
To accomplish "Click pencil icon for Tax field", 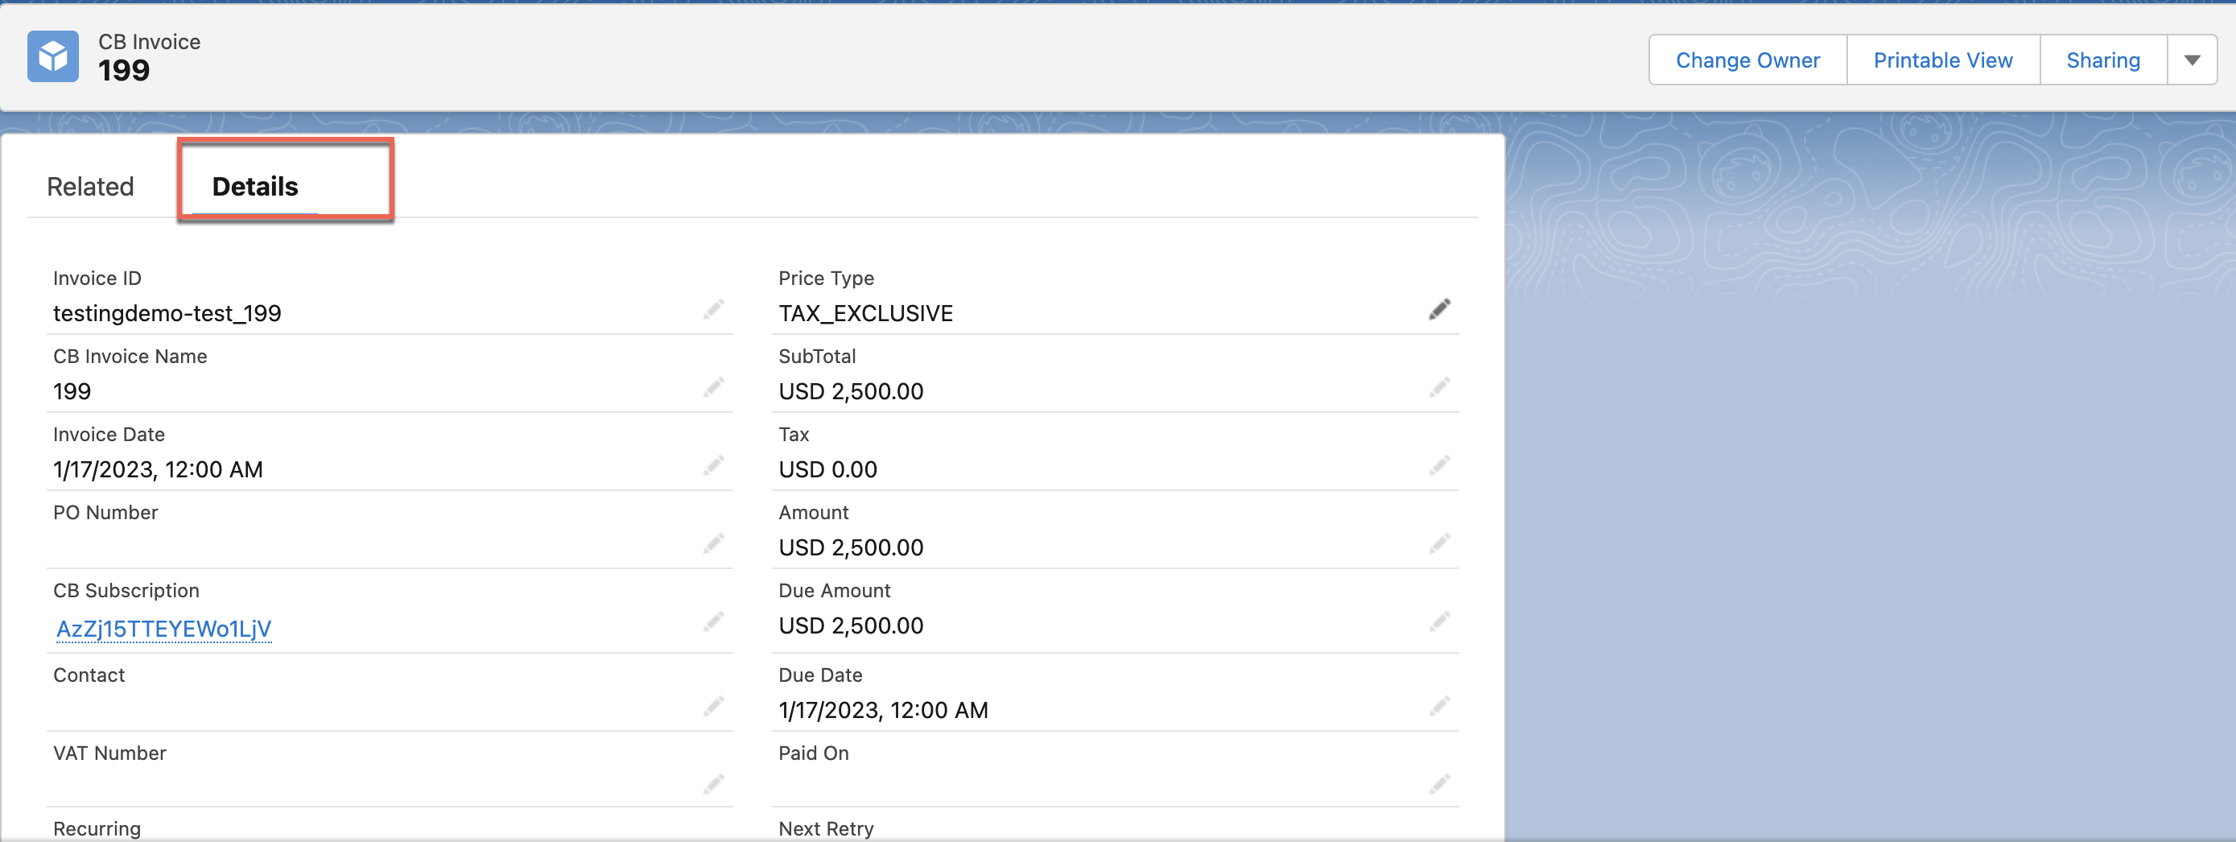I will pos(1439,466).
